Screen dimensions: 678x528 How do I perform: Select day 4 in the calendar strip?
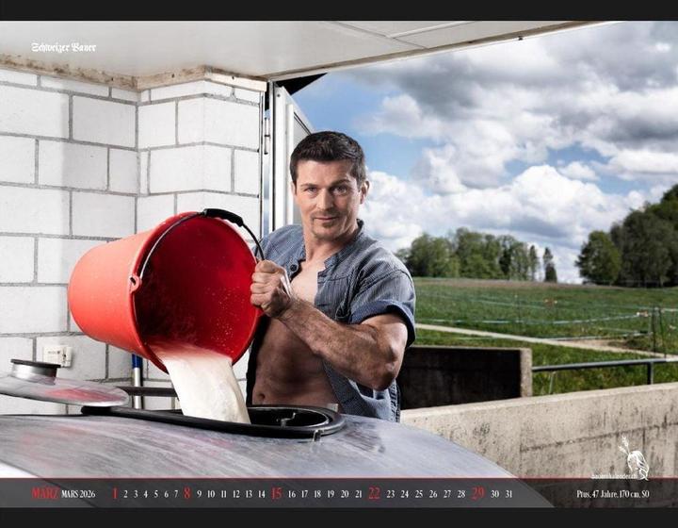click(x=145, y=494)
